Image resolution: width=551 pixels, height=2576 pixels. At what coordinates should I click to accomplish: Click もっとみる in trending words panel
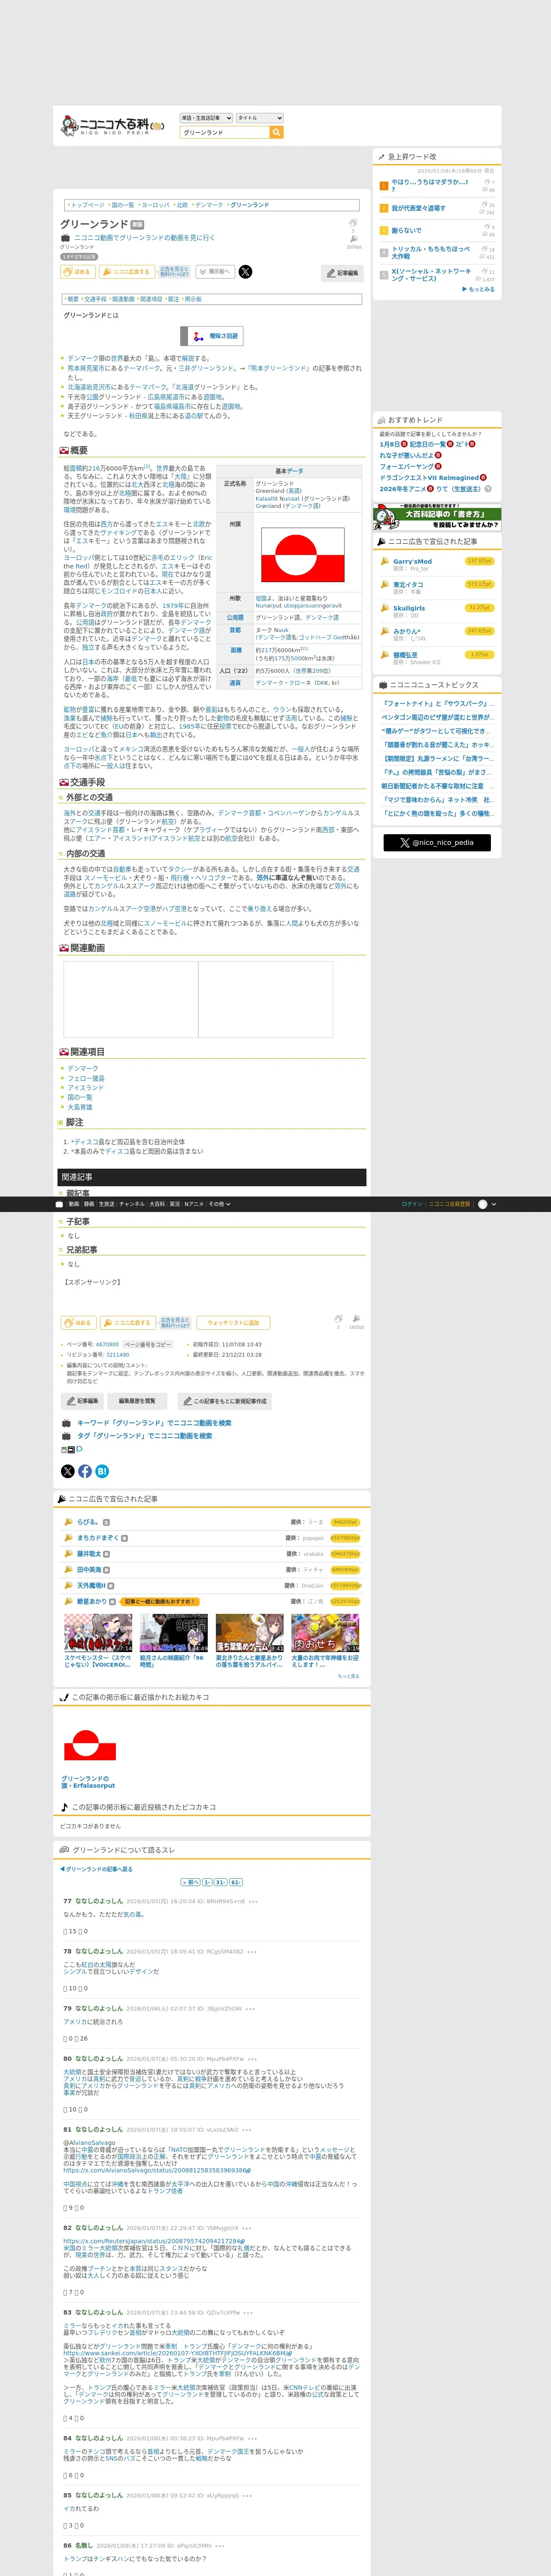tap(478, 289)
